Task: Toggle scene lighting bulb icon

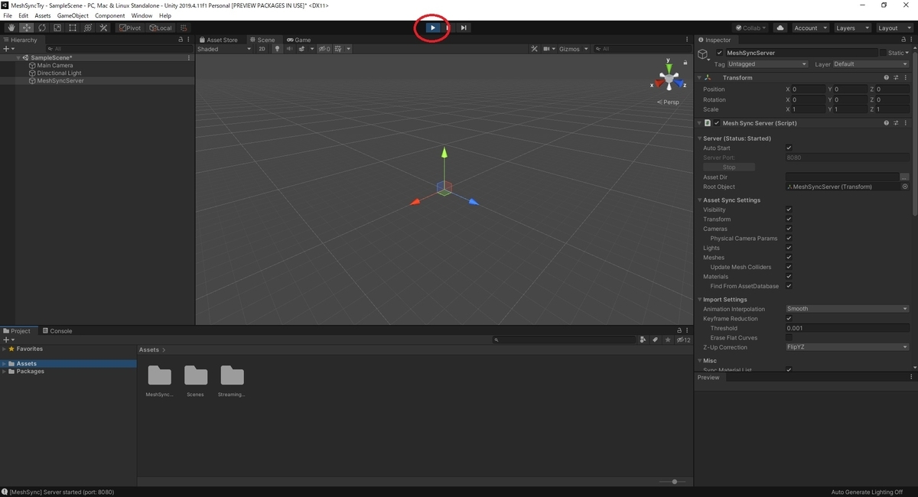Action: coord(278,49)
